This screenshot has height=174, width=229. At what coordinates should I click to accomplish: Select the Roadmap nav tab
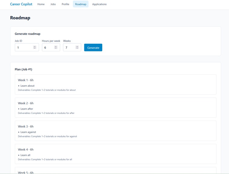point(80,4)
